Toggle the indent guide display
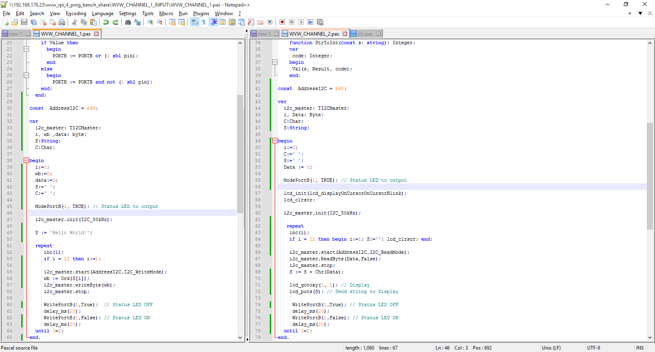 [213, 22]
